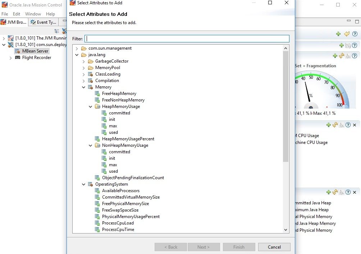361x254 pixels.
Task: Close the CPU Usage section
Action: [x=355, y=125]
